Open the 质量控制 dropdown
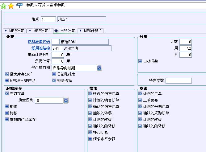 point(66,100)
